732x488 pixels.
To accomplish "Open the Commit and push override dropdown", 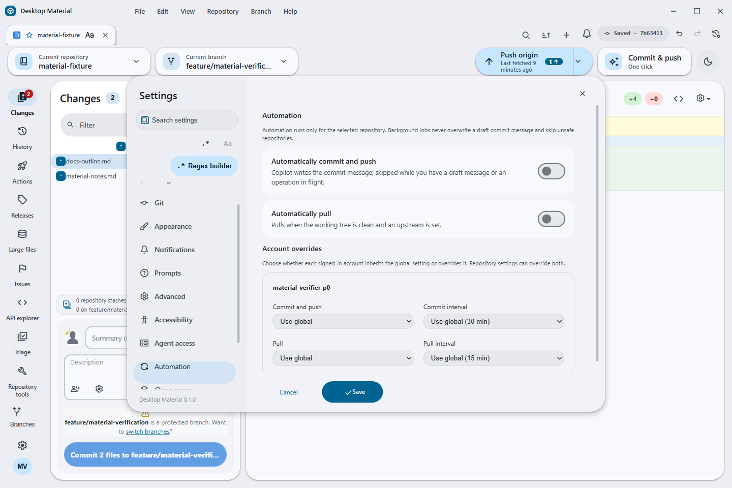I will point(343,321).
